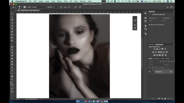Create new fill or adjustment layer icon
This screenshot has width=184, height=103.
(x=162, y=99)
